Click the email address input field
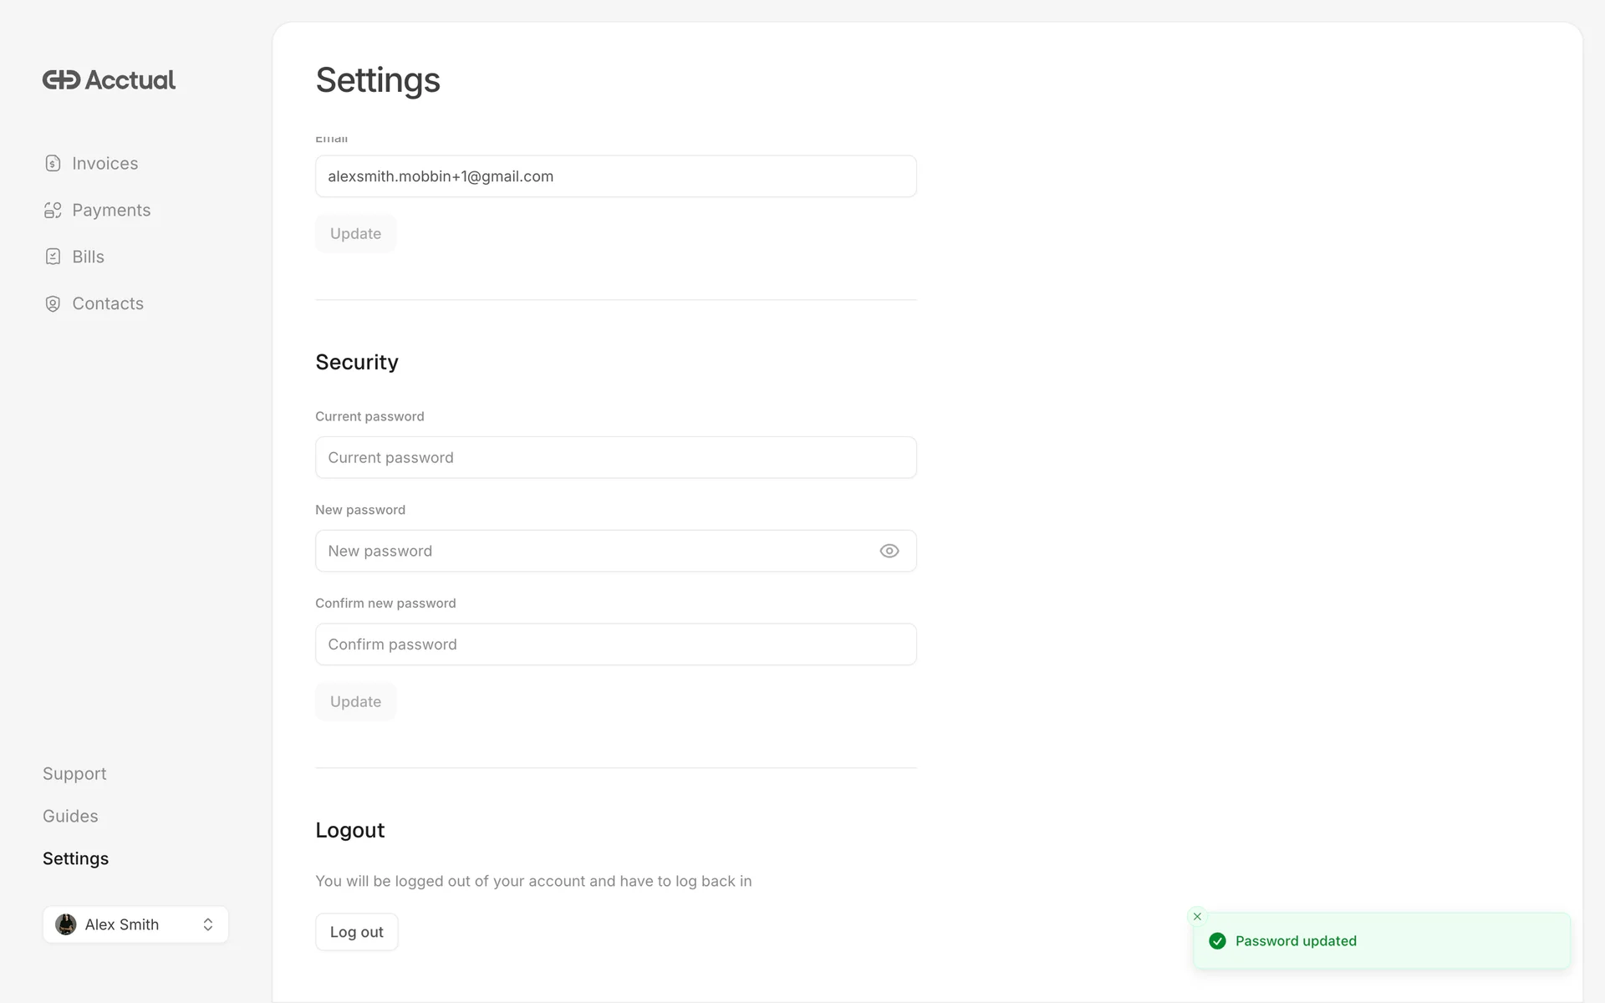 (615, 176)
